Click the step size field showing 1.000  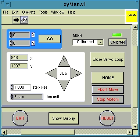click(x=22, y=87)
